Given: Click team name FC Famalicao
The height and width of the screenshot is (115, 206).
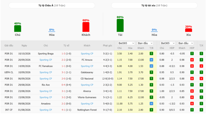Looking at the screenshot, I should click(x=46, y=66).
